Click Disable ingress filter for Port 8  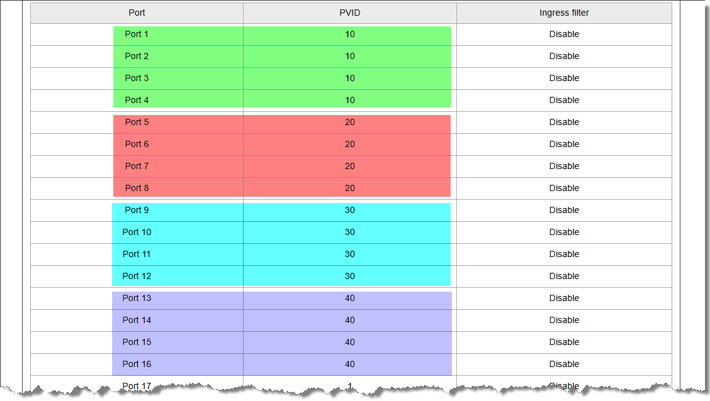564,189
